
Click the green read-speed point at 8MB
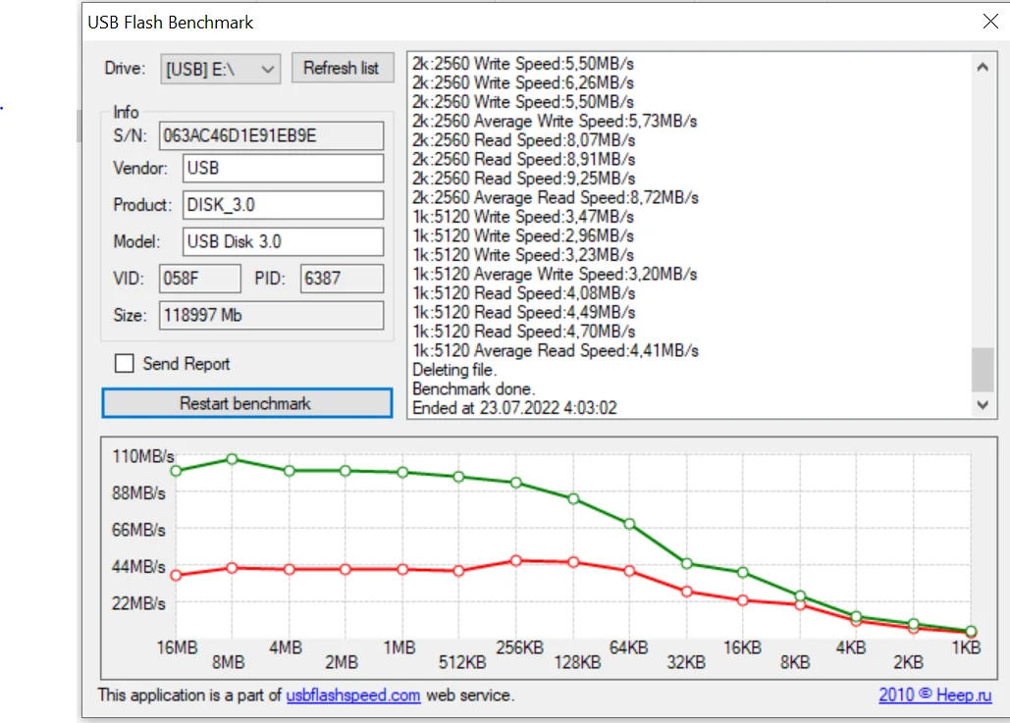click(x=232, y=458)
